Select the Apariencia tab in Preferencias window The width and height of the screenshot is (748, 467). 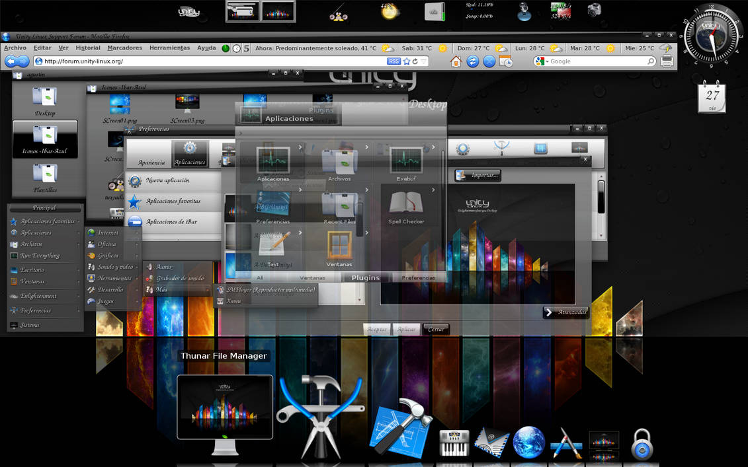pyautogui.click(x=151, y=154)
